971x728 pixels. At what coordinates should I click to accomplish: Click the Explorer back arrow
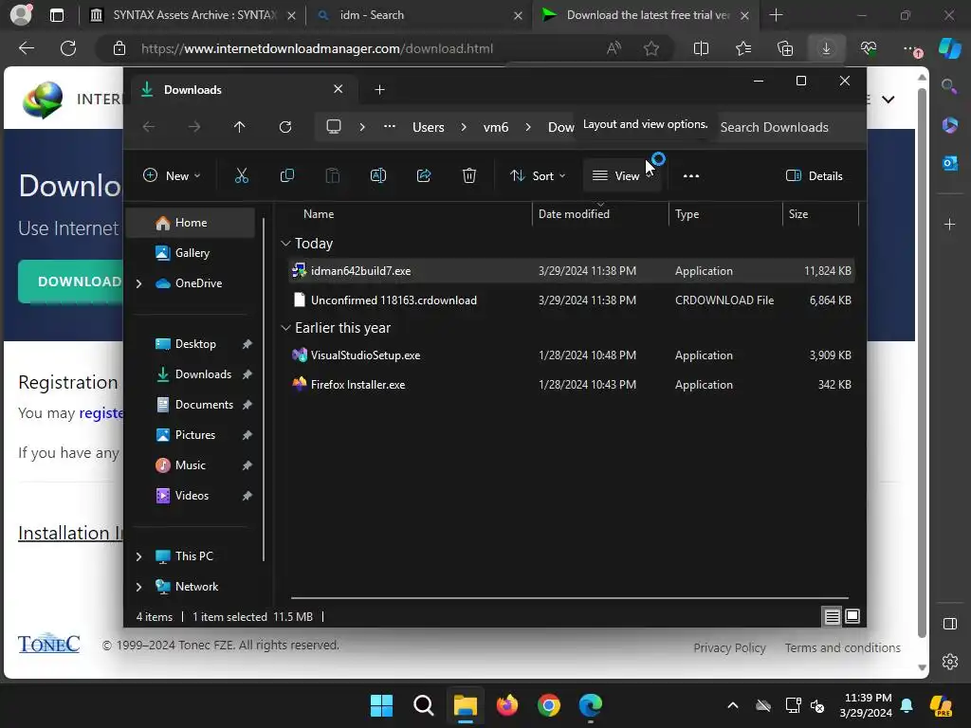[x=149, y=127]
